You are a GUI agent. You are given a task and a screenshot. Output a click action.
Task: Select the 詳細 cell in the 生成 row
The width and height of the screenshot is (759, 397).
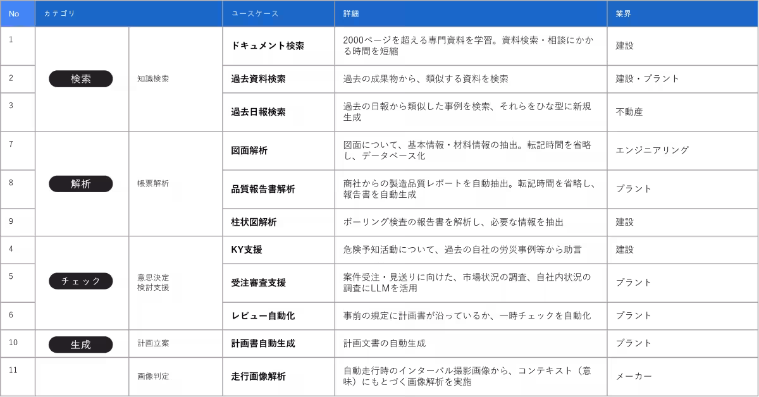tap(471, 344)
